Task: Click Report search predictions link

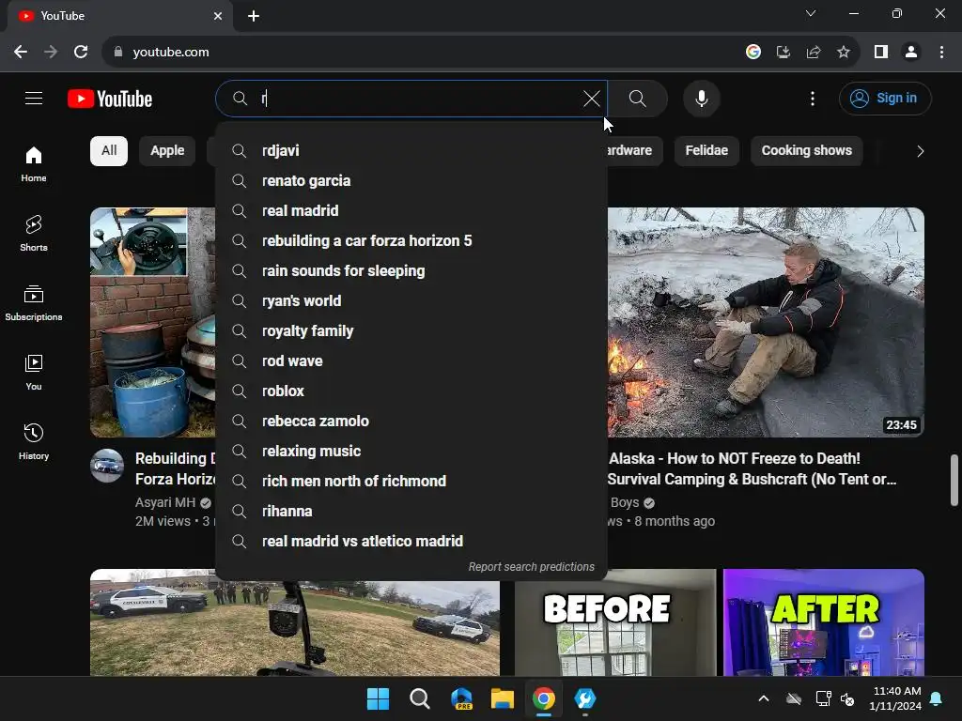Action: tap(532, 567)
